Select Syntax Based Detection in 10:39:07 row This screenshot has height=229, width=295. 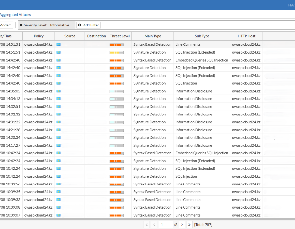(x=152, y=215)
